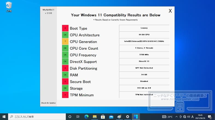The image size is (215, 120).
Task: Click the green Storage OK indicator
Action: tap(65, 88)
